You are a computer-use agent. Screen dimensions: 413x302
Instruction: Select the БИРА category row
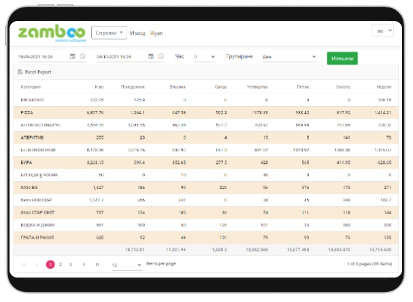pos(205,163)
